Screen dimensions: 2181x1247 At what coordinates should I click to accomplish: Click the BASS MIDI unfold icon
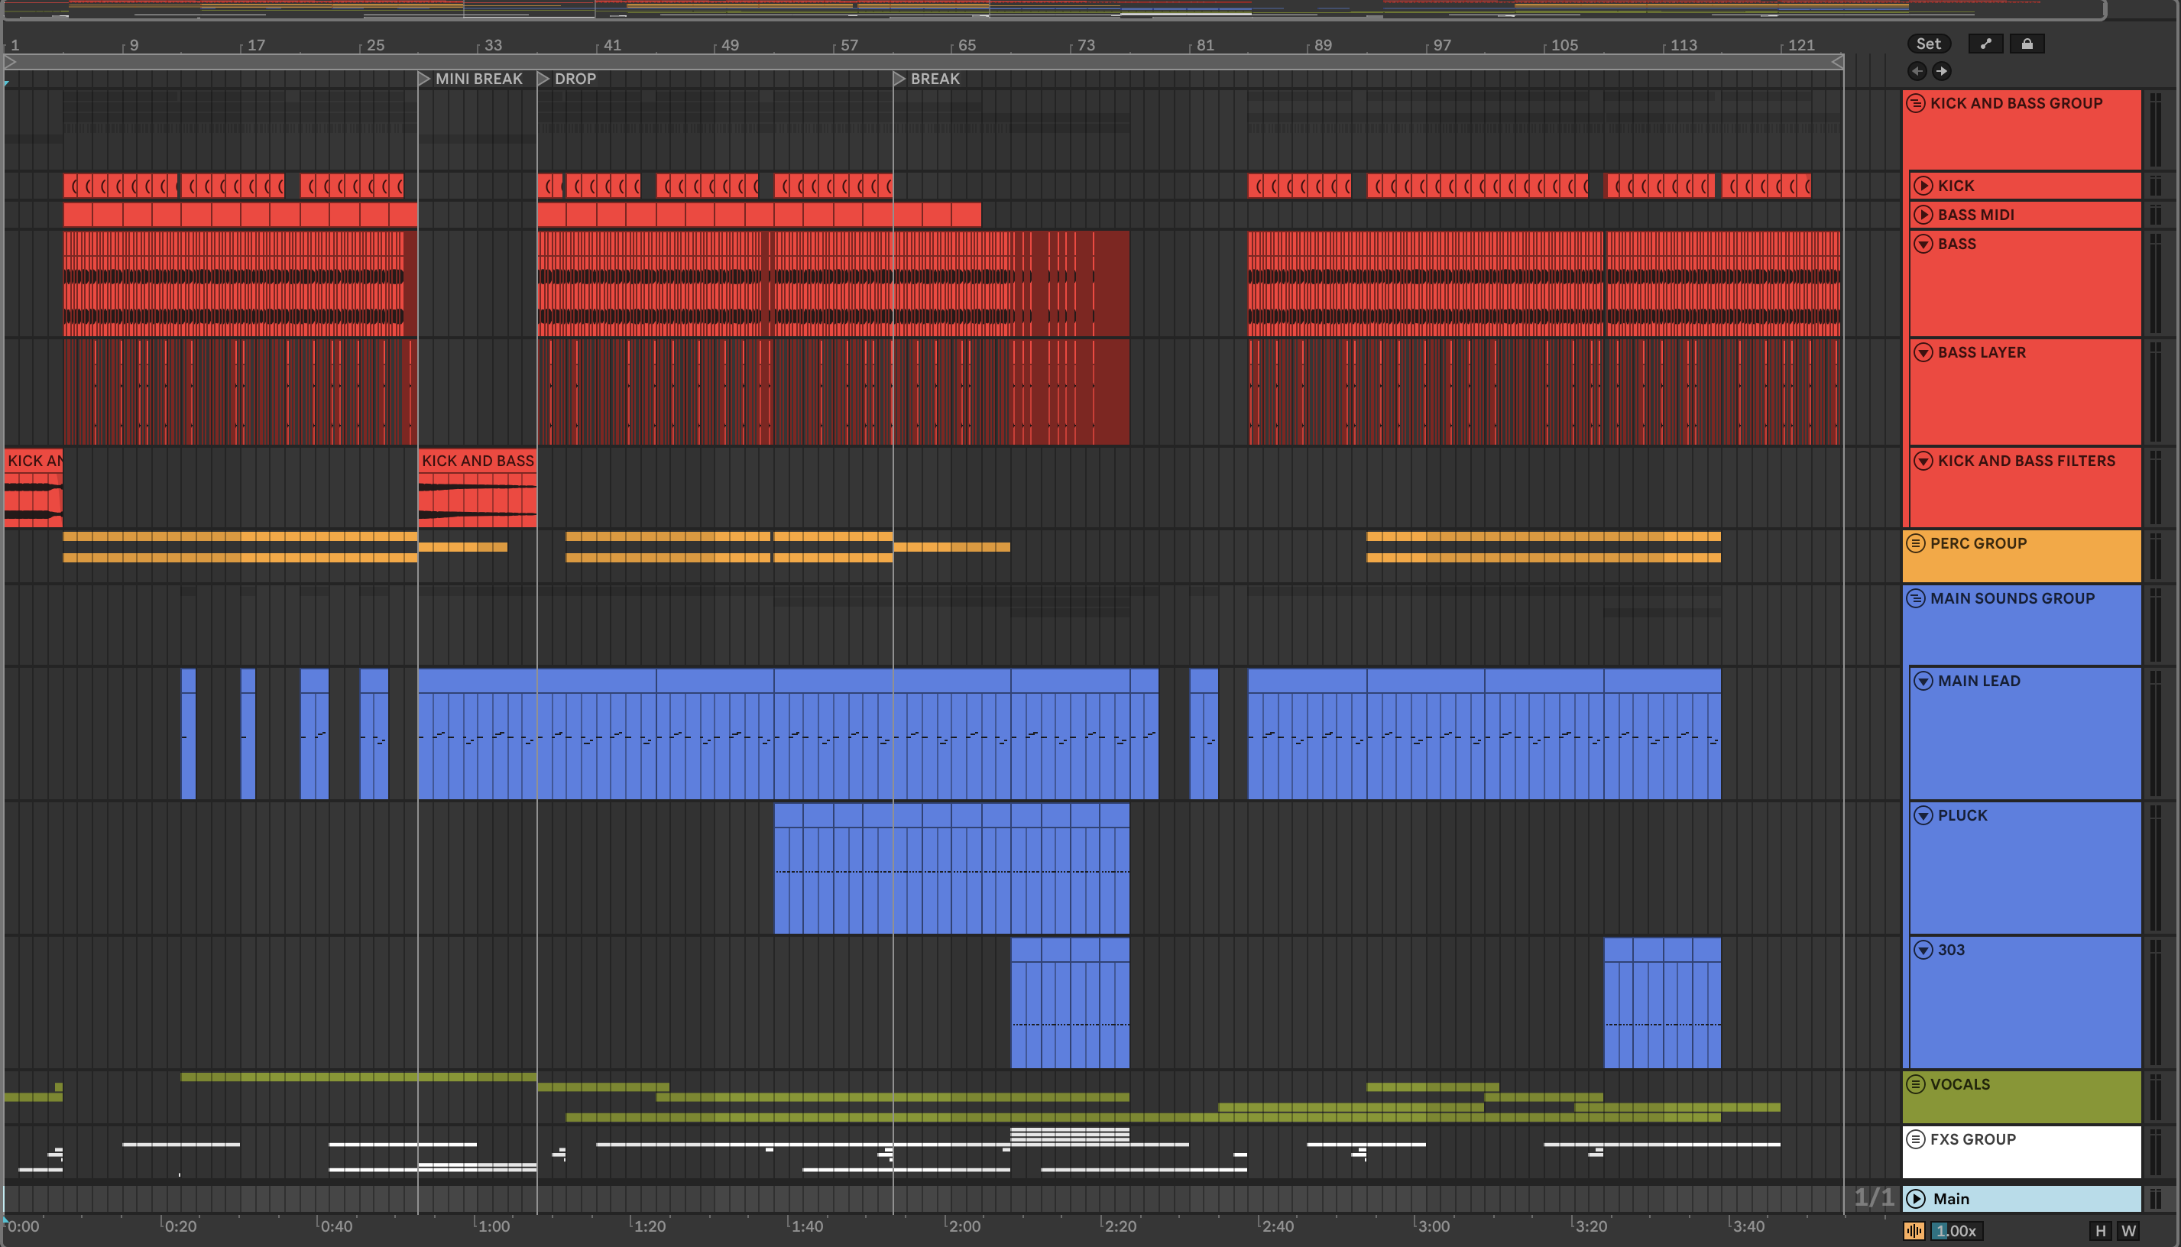pos(1923,215)
